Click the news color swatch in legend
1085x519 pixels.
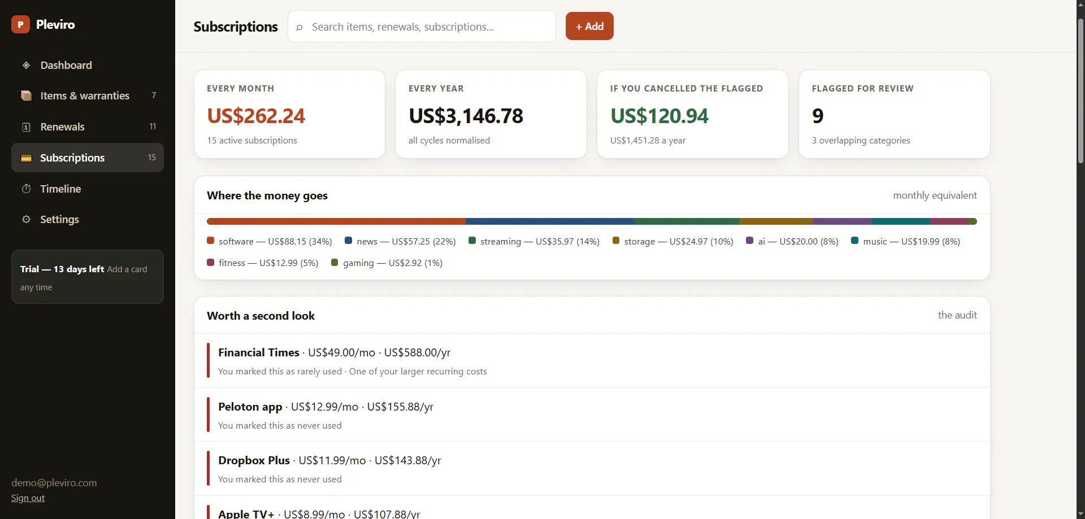coord(349,241)
